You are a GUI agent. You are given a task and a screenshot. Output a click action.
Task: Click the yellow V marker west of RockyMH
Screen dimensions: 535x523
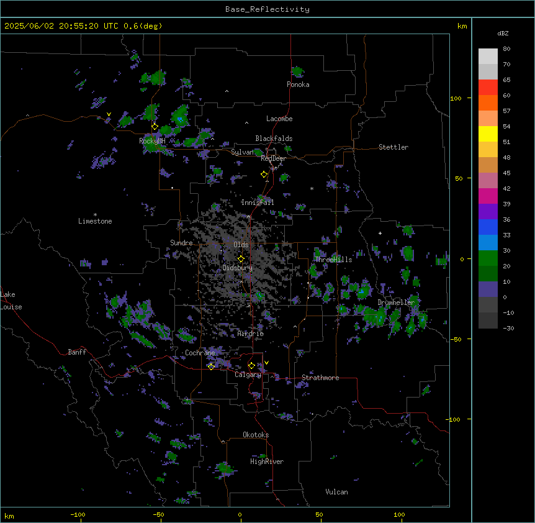pyautogui.click(x=109, y=114)
